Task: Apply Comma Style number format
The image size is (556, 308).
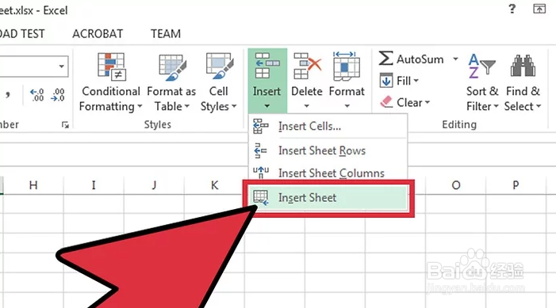Action: (x=8, y=95)
